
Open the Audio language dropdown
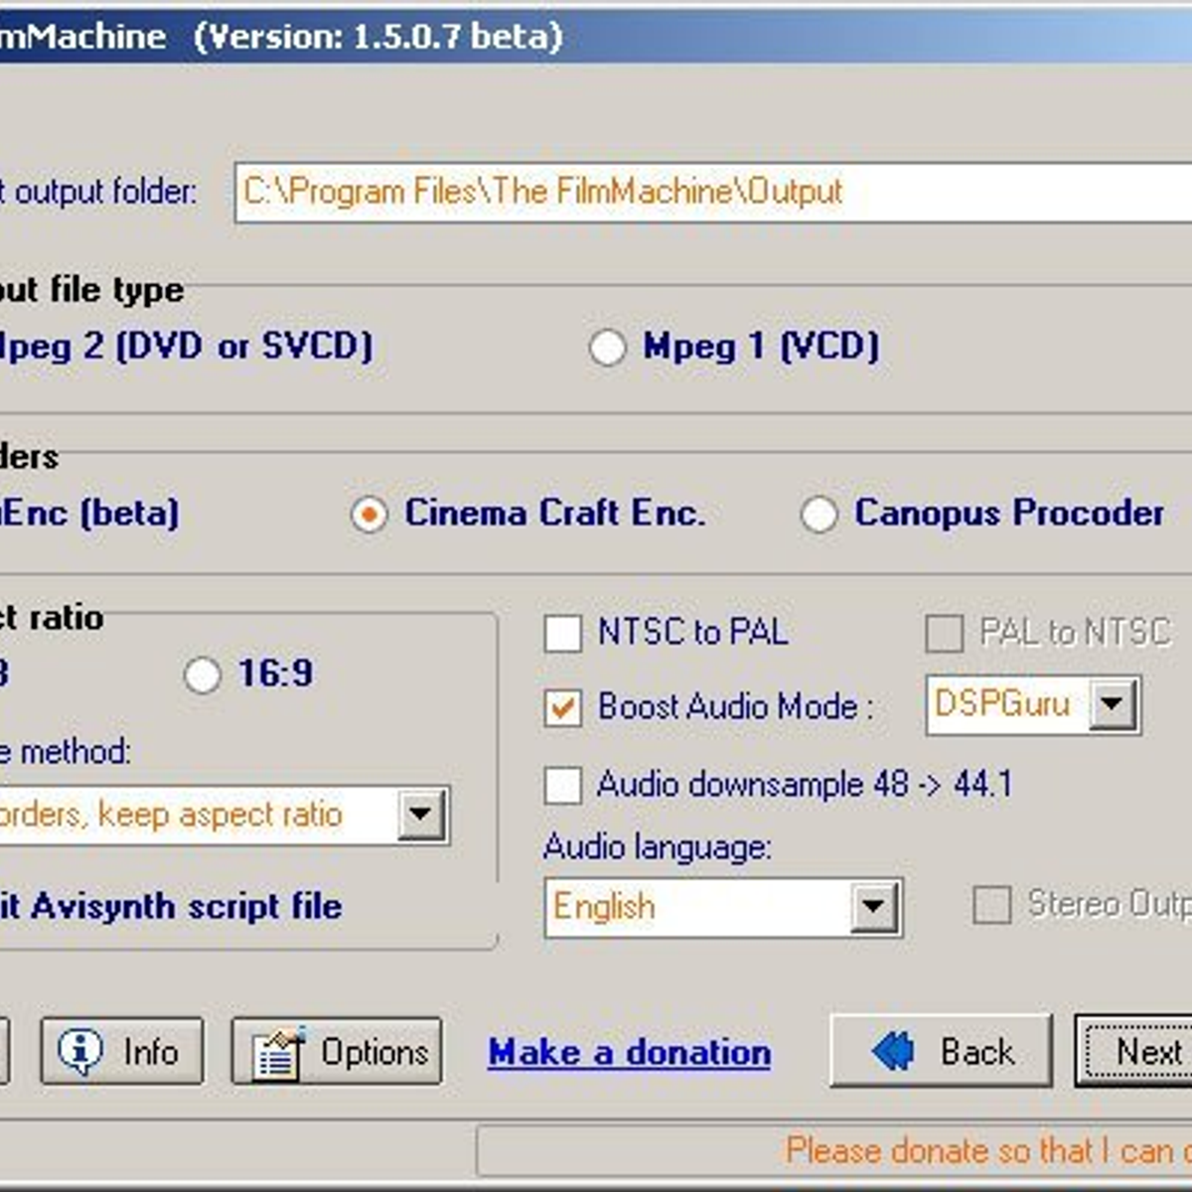click(874, 907)
